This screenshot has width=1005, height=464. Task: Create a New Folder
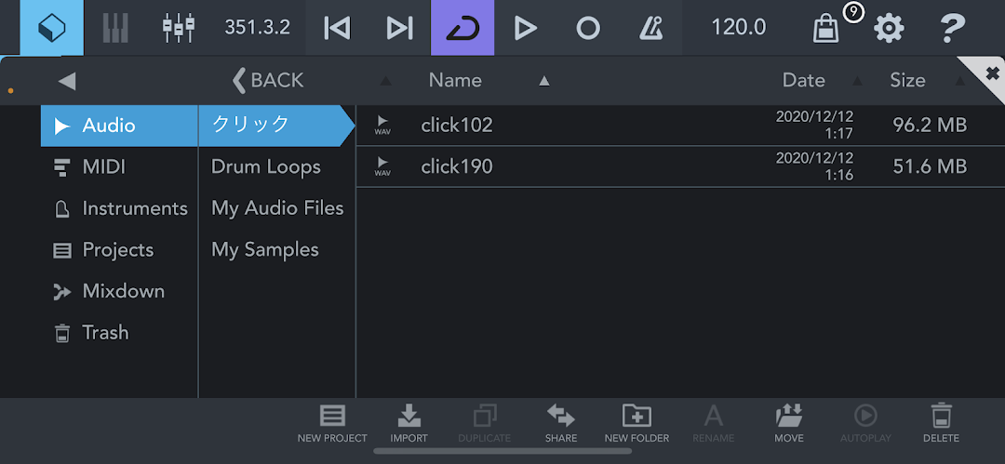tap(636, 424)
